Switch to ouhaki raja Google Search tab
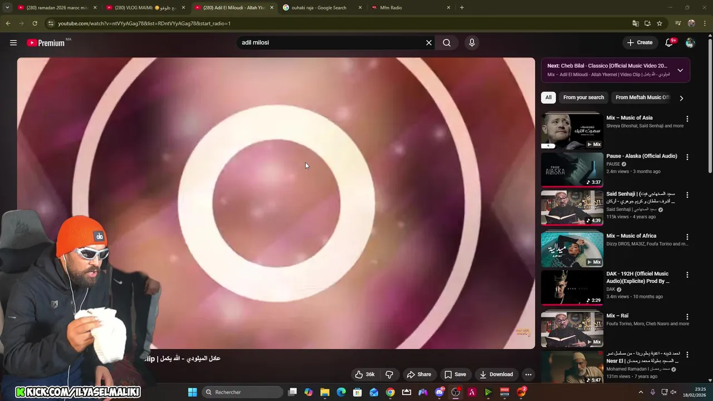The height and width of the screenshot is (401, 713). click(x=322, y=8)
